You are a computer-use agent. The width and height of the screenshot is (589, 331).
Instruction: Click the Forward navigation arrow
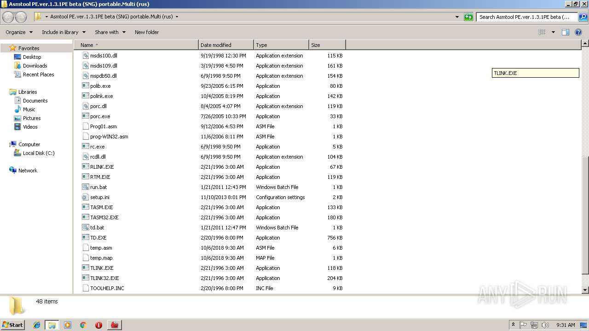point(21,17)
